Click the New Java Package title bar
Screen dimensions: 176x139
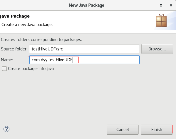[x=86, y=5]
